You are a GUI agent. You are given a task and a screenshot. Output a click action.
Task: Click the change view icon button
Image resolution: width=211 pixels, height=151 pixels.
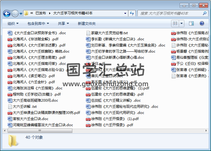pyautogui.click(x=175, y=23)
